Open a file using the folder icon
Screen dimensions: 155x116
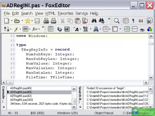click(17, 21)
